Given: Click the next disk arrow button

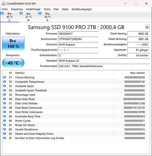Looking at the screenshot, I should (147, 27).
